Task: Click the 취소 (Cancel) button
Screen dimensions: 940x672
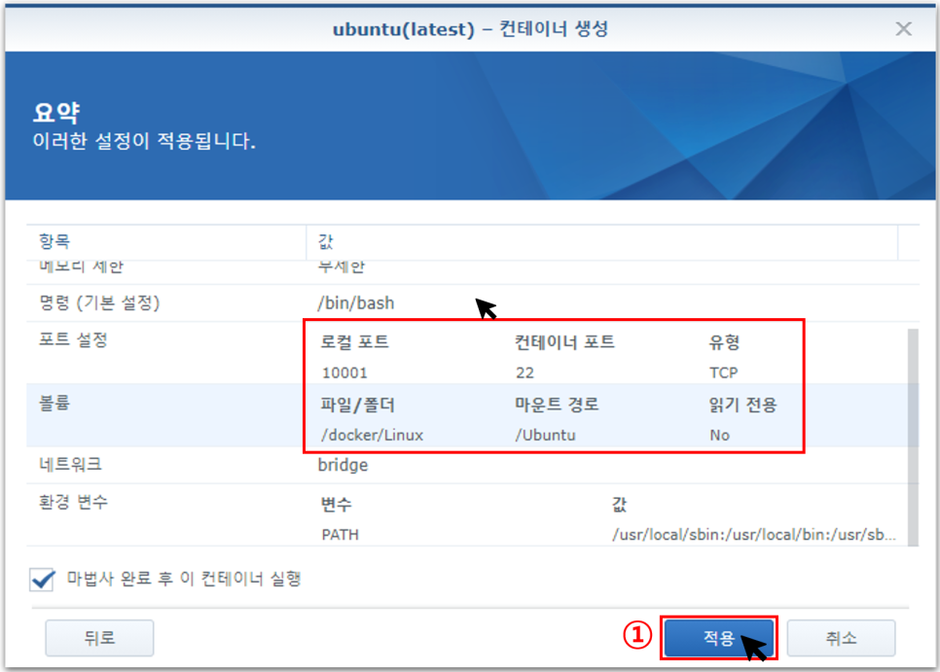Action: [x=841, y=638]
